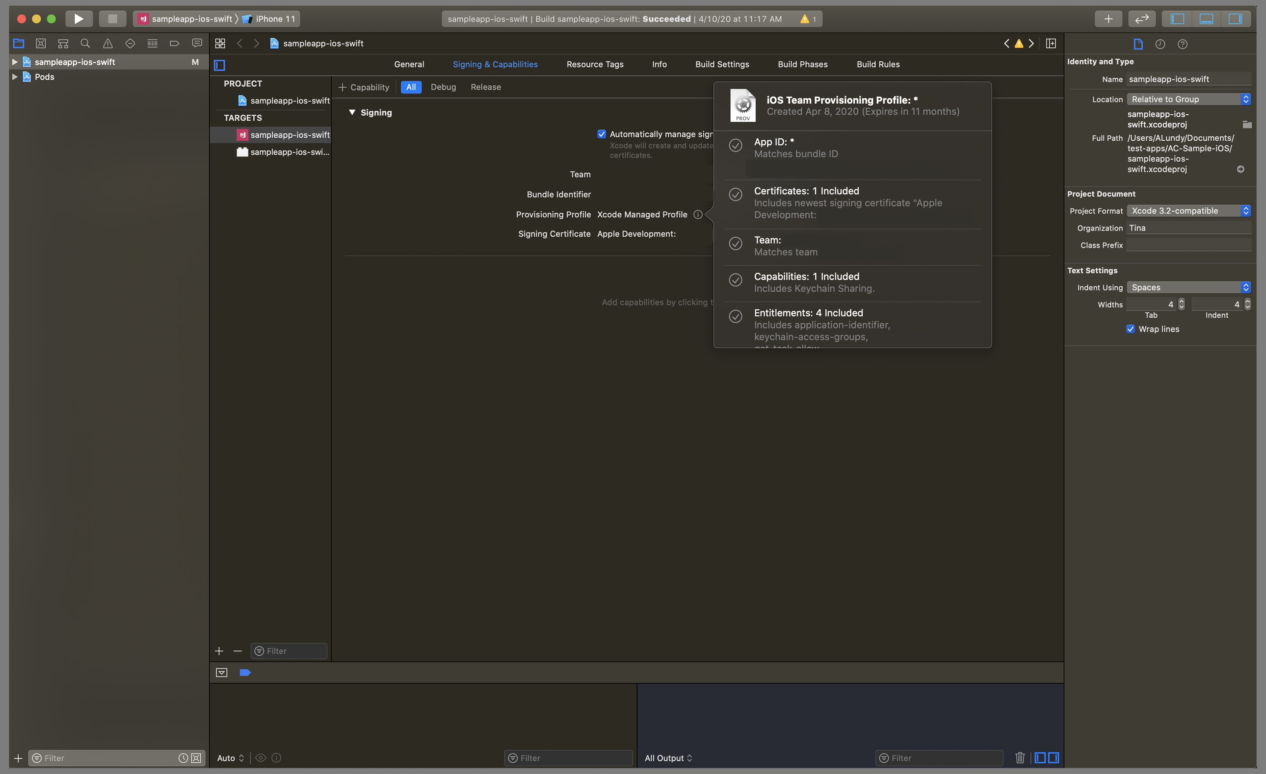The width and height of the screenshot is (1266, 774).
Task: Open the Symbol navigator
Action: click(x=63, y=44)
